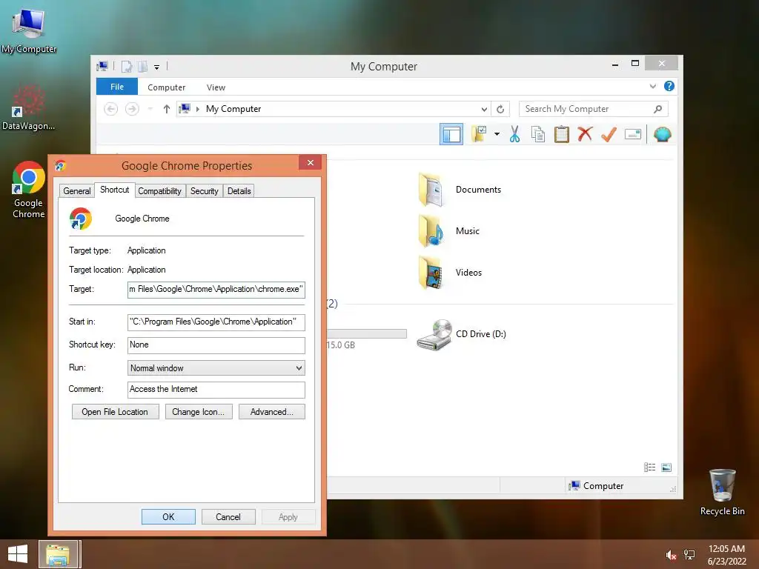Click the blue Help question mark icon
Viewport: 759px width, 569px height.
coord(669,86)
